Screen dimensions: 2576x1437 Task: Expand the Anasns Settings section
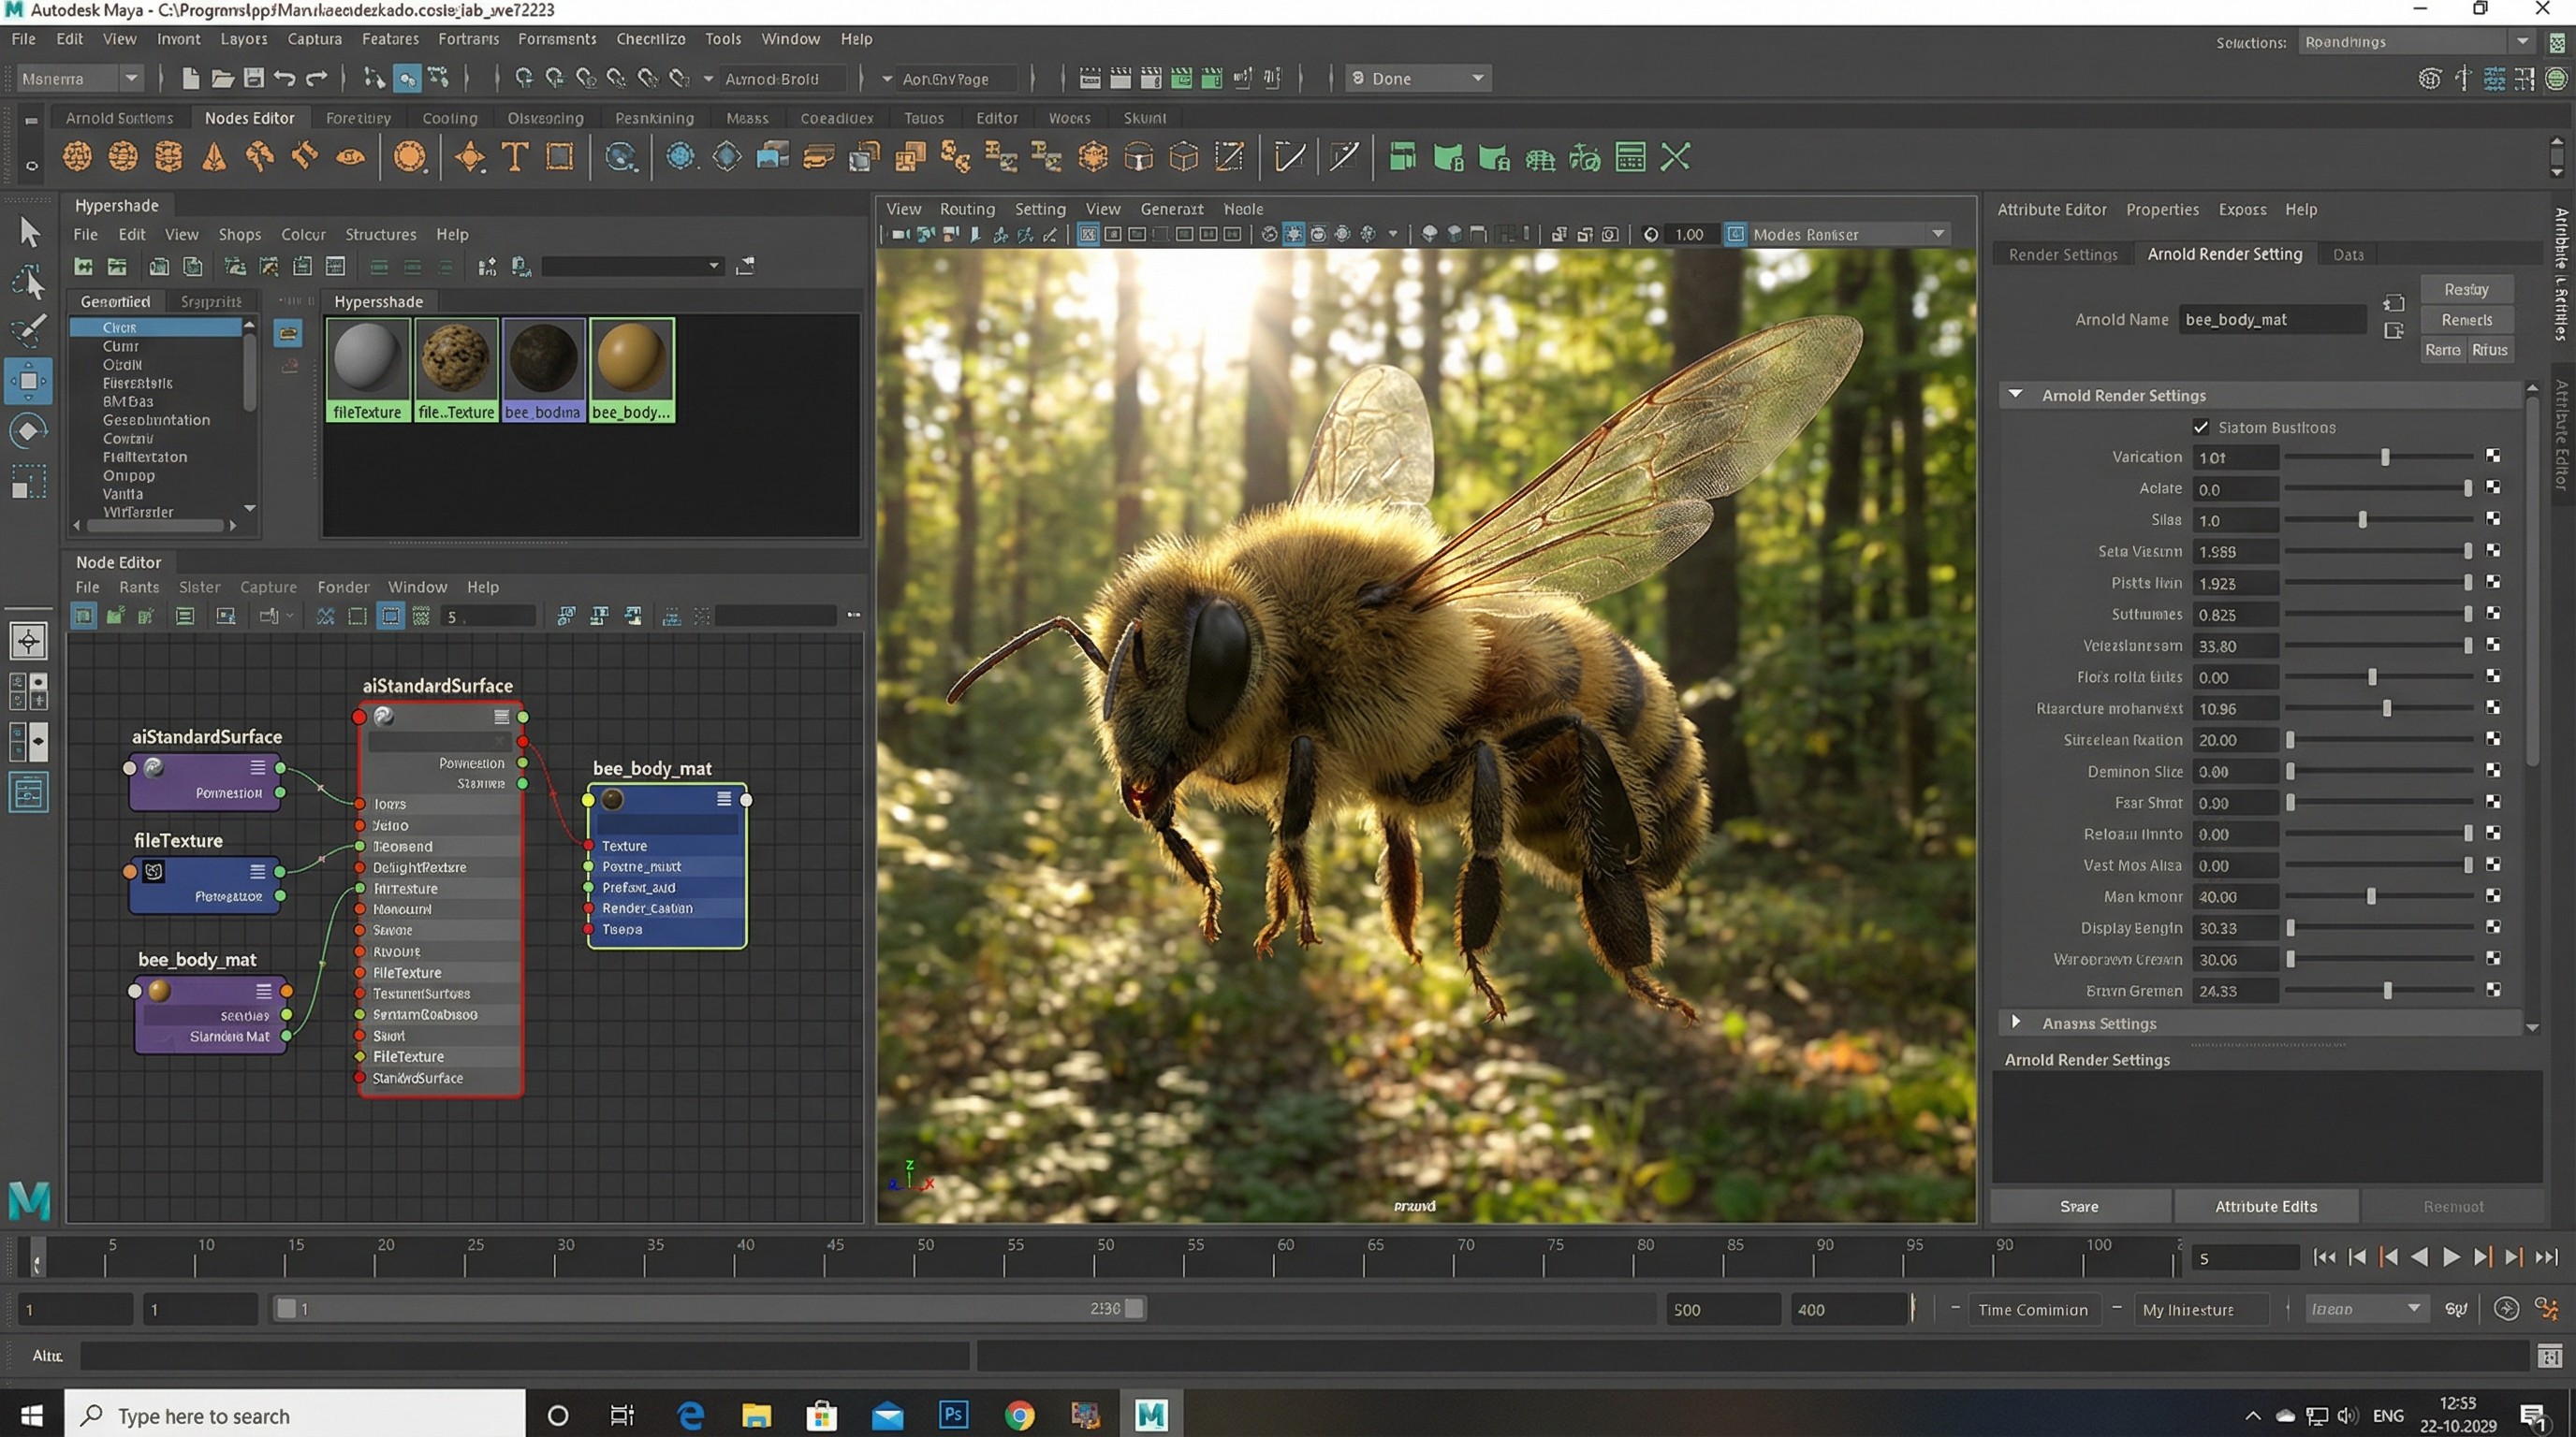2016,1023
